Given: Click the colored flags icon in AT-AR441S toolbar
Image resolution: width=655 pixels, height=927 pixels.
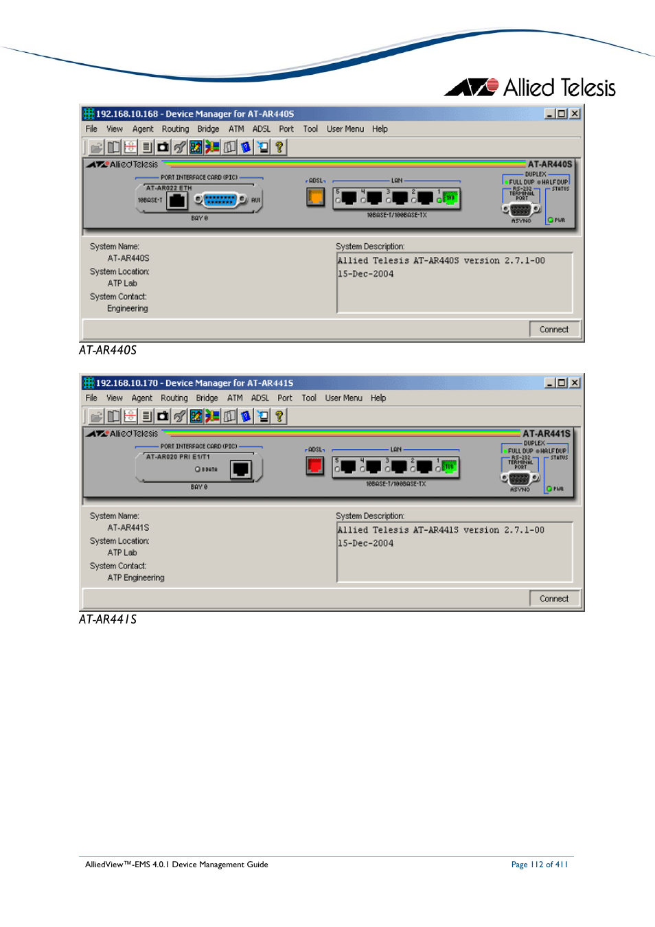Looking at the screenshot, I should [x=212, y=416].
